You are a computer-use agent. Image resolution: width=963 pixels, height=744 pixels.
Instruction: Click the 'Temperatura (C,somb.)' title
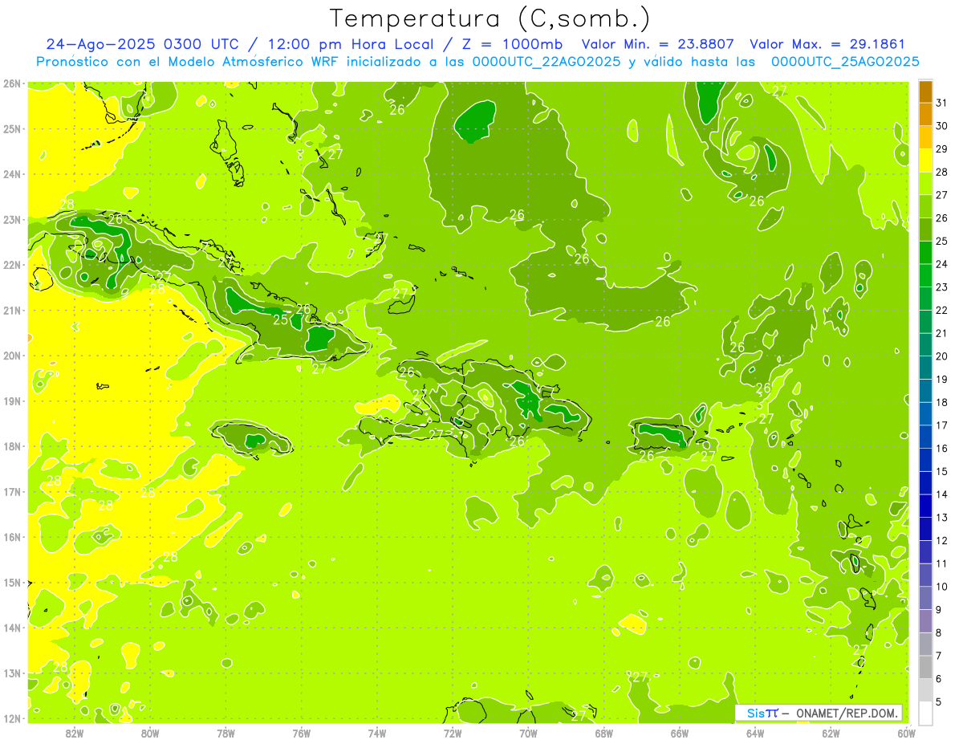pos(491,18)
